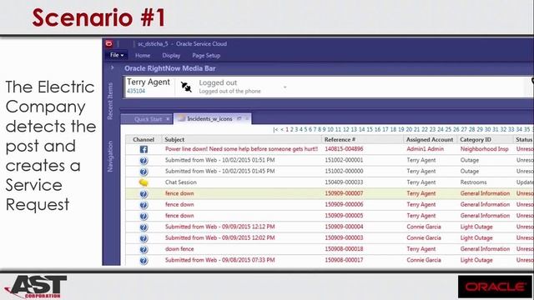Click the Facebook channel icon in first row
Image resolution: width=534 pixels, height=300 pixels.
(144, 149)
